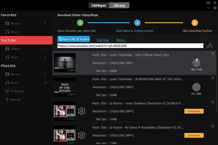Click the AirRecord screen icon
Viewport: 218px width, 145px height.
[7, 91]
